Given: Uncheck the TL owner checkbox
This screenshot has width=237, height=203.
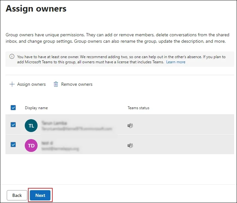Looking at the screenshot, I should (13, 125).
